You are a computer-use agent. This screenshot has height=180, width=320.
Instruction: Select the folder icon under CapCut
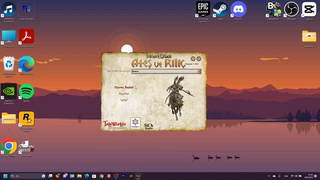[309, 38]
